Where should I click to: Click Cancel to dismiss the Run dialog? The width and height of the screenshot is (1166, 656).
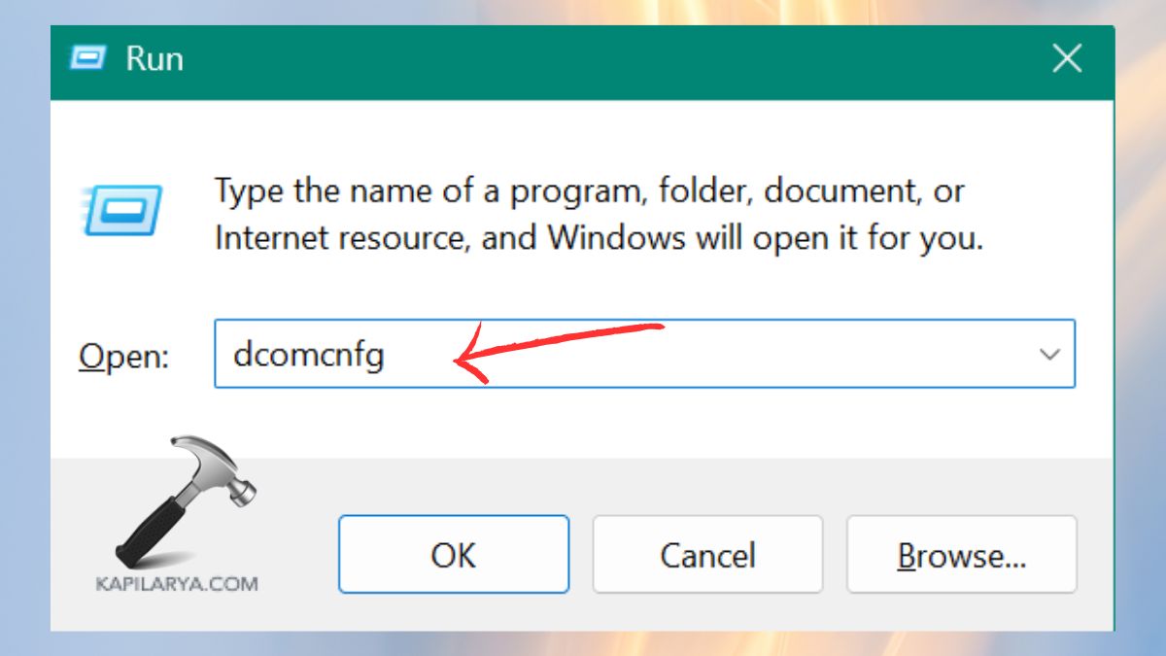click(707, 555)
